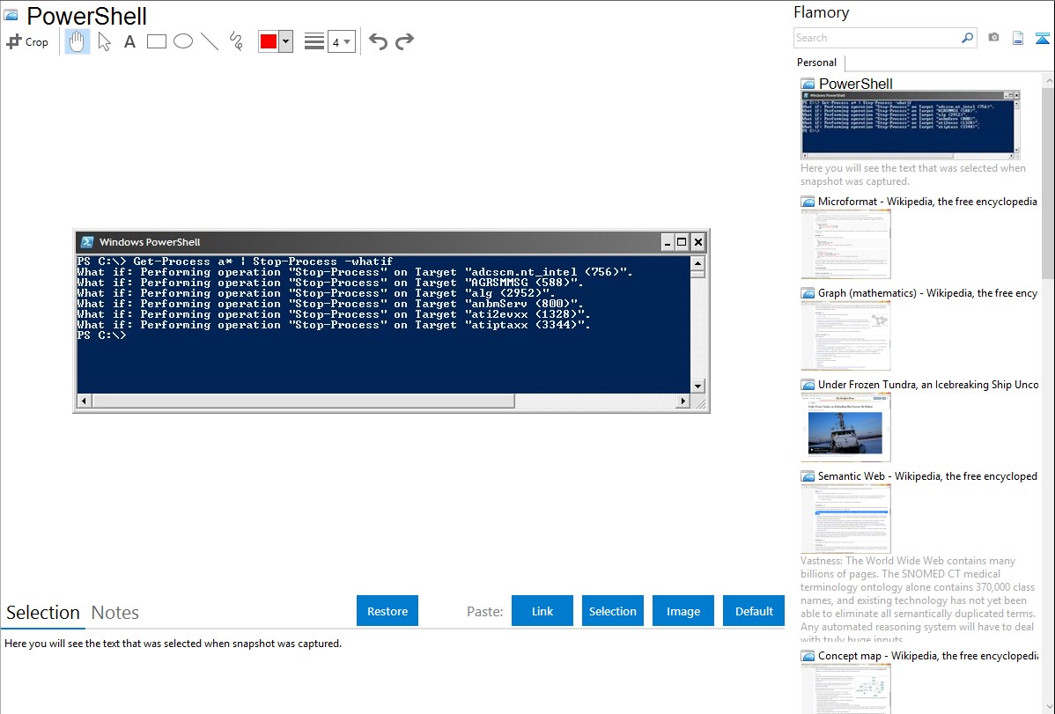Click the captured PowerShell window's vertical scroll up arrow
Screen dimensions: 1055x714
click(x=697, y=263)
